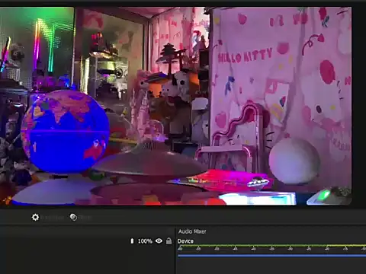Open the Filters dialog for the source
The image size is (366, 274).
tap(73, 217)
